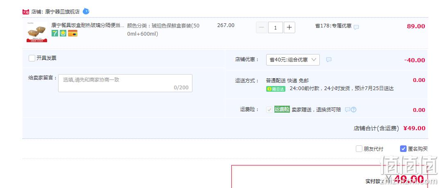The height and width of the screenshot is (188, 441).
Task: Open the Corning lunch box product title link
Action: tap(88, 25)
